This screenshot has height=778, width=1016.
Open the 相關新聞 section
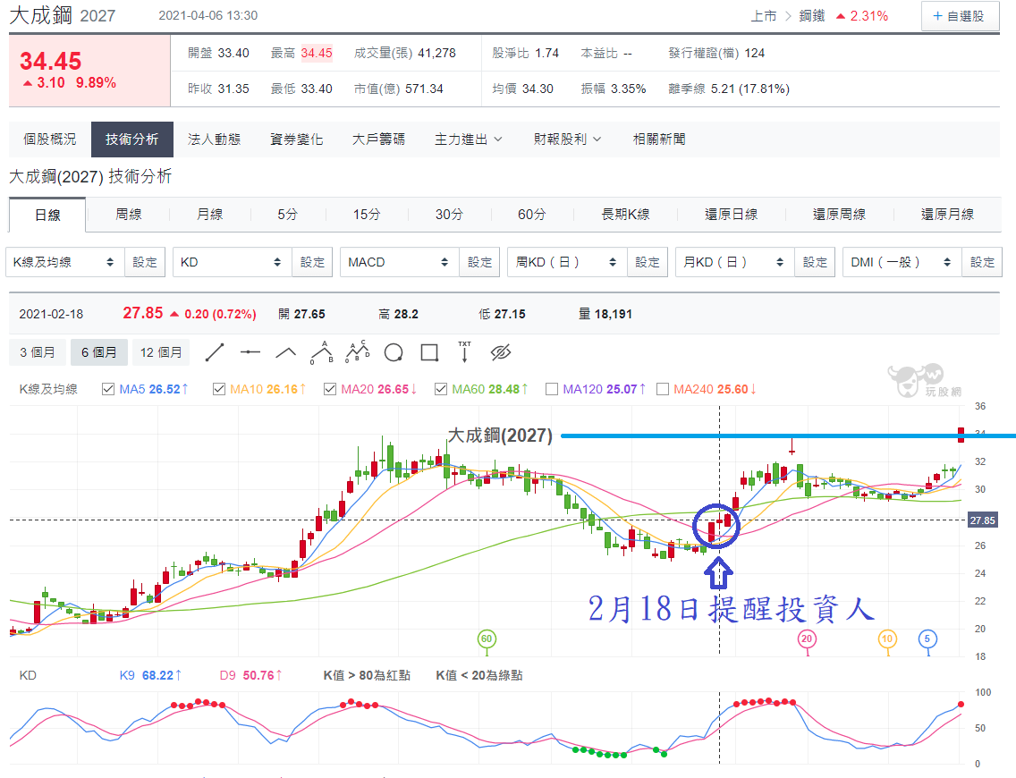[659, 140]
